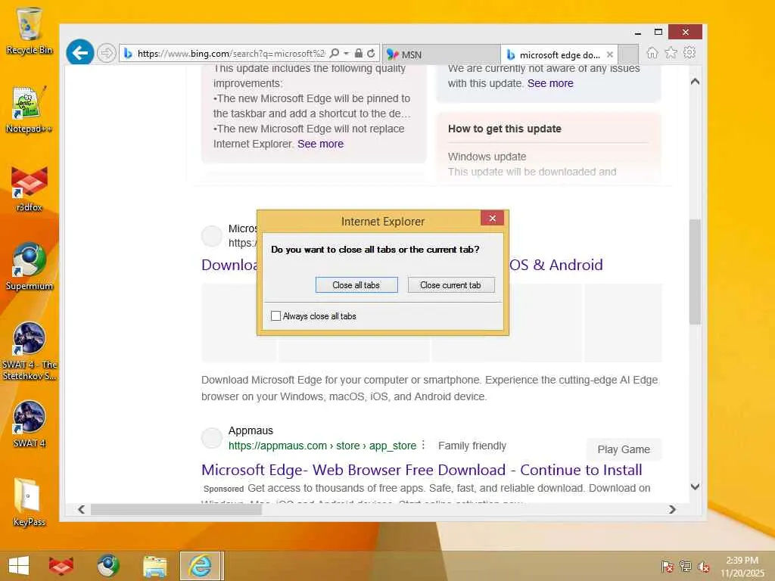Click the network tray icon
The width and height of the screenshot is (775, 581).
(685, 566)
